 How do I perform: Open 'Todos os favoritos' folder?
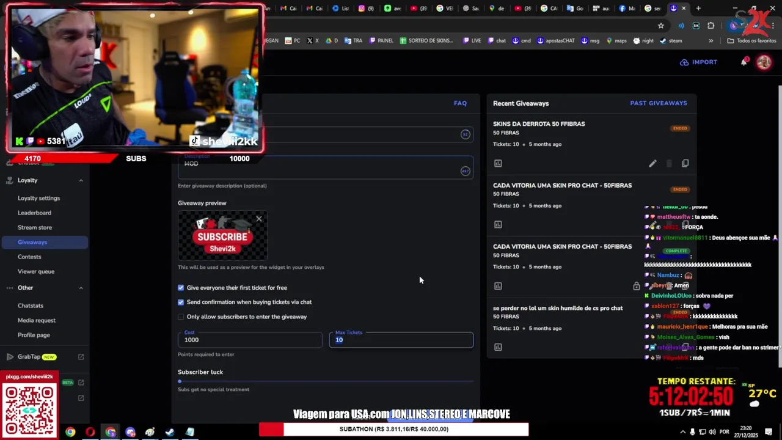pyautogui.click(x=751, y=41)
